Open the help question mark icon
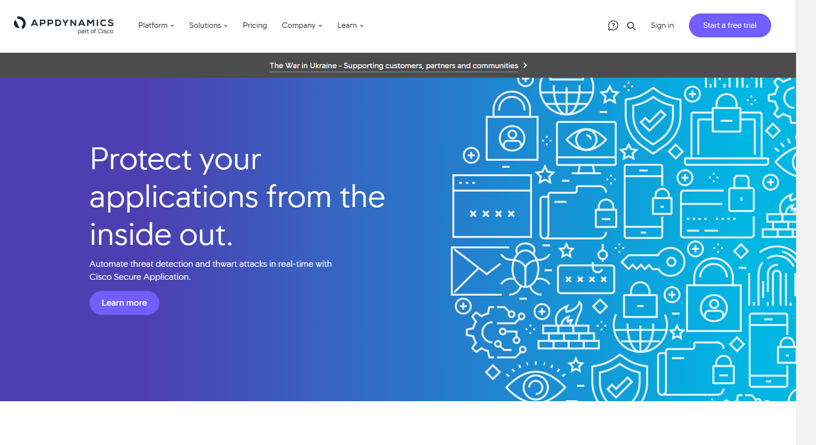 coord(613,25)
